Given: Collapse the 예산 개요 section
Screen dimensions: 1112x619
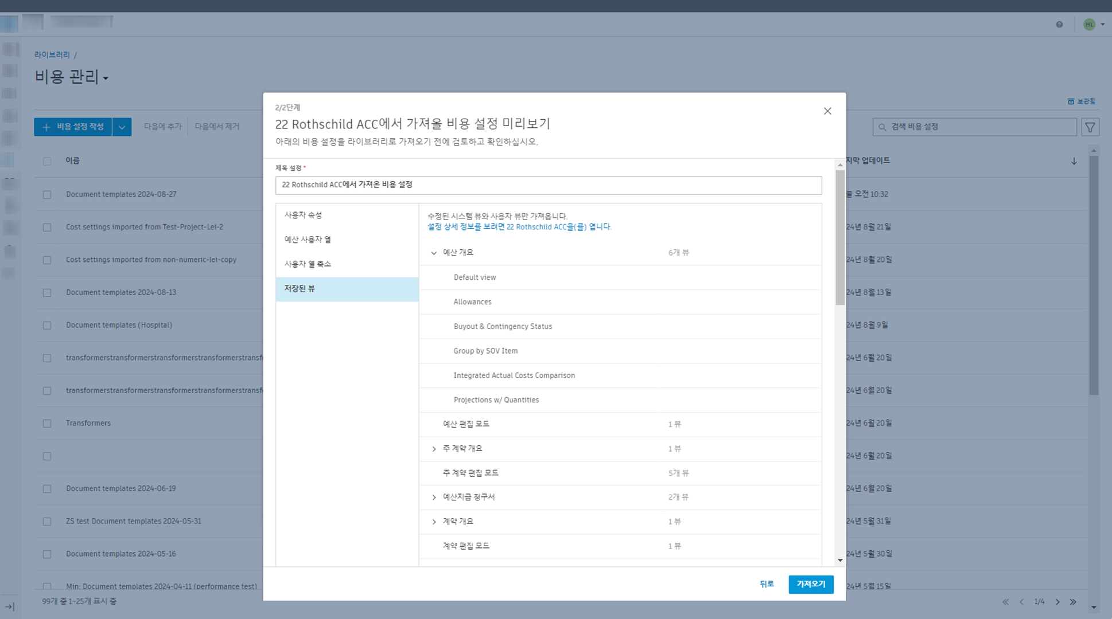Looking at the screenshot, I should tap(434, 253).
